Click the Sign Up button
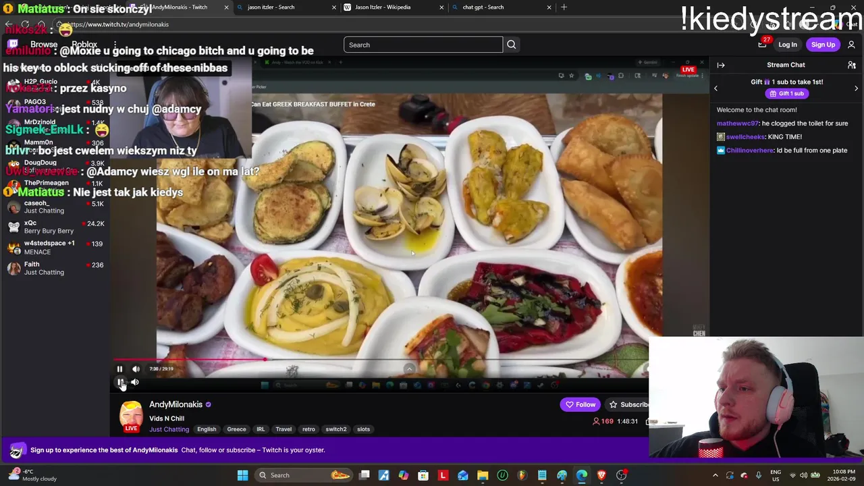The height and width of the screenshot is (486, 864). coord(823,45)
